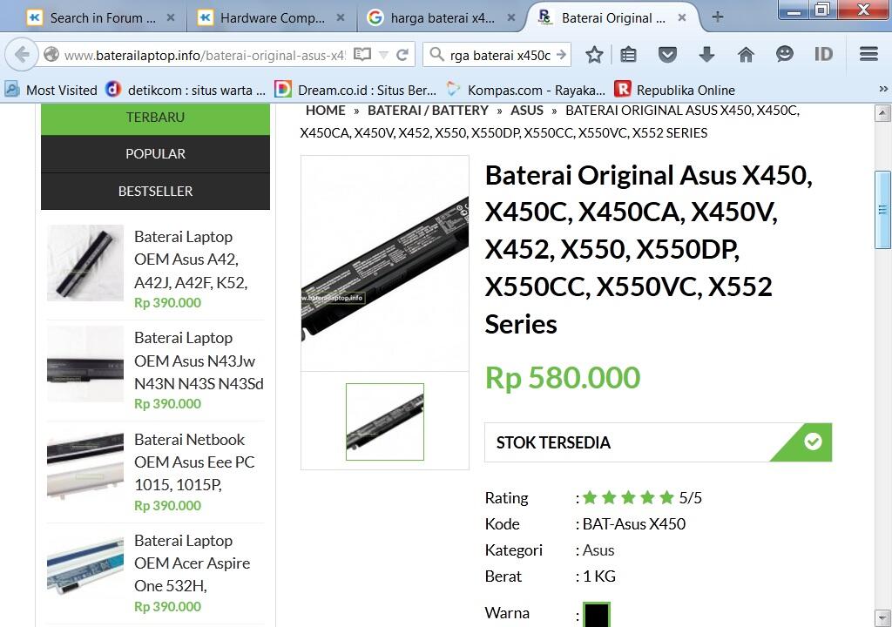This screenshot has width=892, height=627.
Task: Select the TERBARU sidebar tab
Action: (155, 118)
